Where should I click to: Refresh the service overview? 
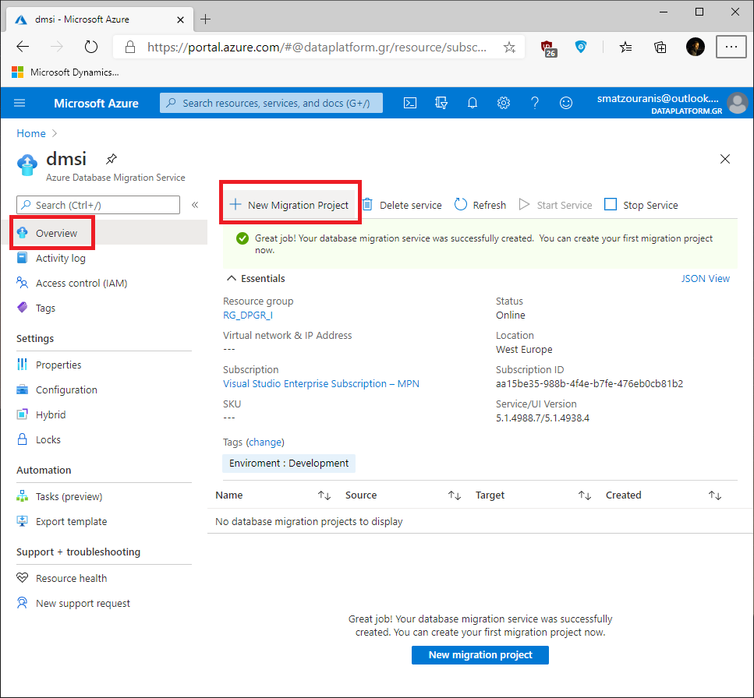coord(480,205)
